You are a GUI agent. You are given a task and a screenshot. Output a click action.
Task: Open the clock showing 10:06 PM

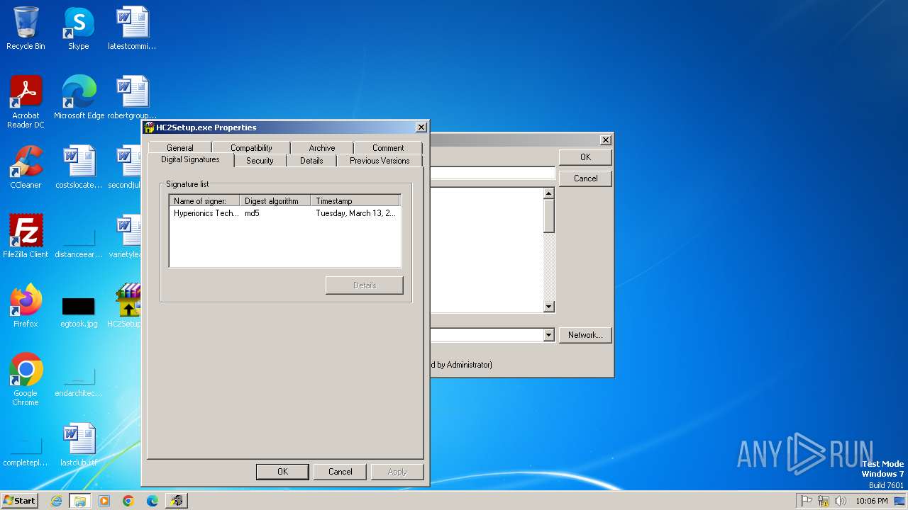(871, 501)
